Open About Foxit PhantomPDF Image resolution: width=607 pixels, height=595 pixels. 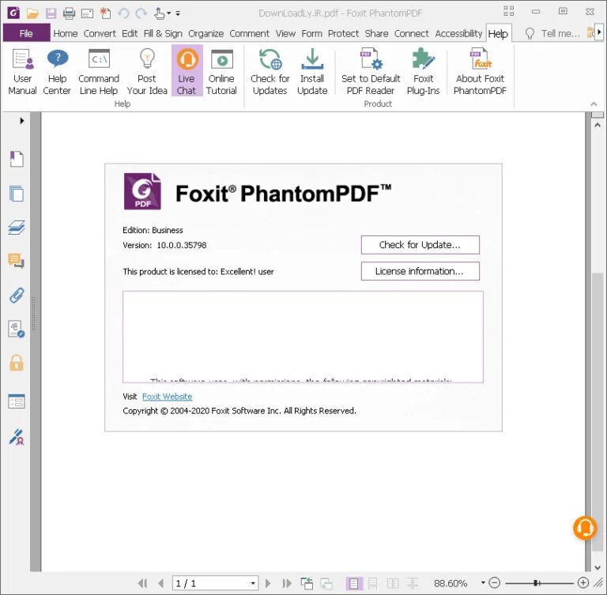coord(480,72)
